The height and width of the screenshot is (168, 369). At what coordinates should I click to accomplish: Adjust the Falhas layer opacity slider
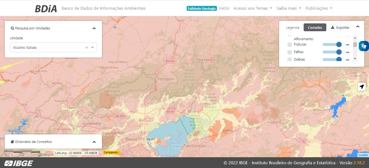tap(332, 52)
